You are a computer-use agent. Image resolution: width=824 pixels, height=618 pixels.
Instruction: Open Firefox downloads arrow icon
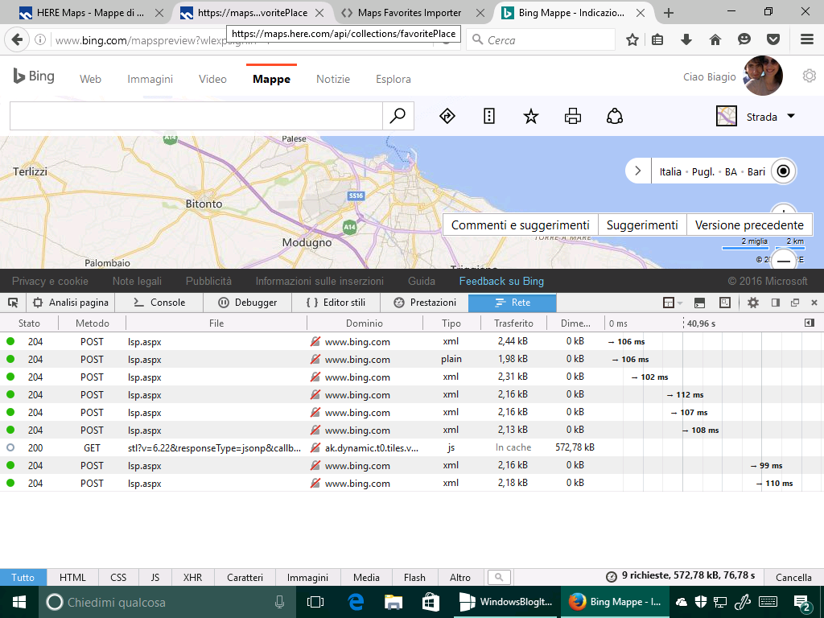pyautogui.click(x=686, y=39)
